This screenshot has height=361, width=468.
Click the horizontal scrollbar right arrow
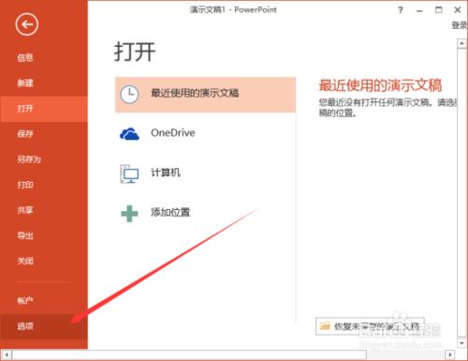point(449,354)
